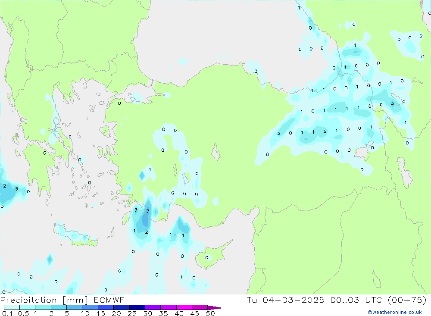Click the legend label '0.1'
This screenshot has height=316, width=431.
pyautogui.click(x=7, y=313)
